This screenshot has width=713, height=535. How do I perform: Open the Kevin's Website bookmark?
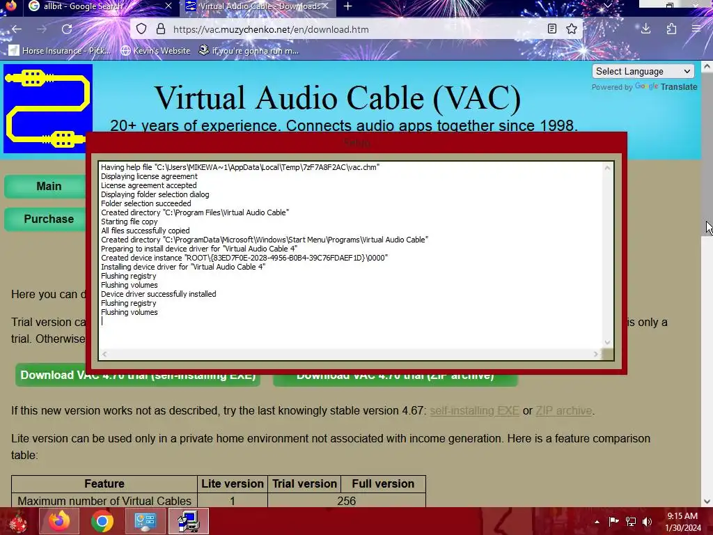155,50
